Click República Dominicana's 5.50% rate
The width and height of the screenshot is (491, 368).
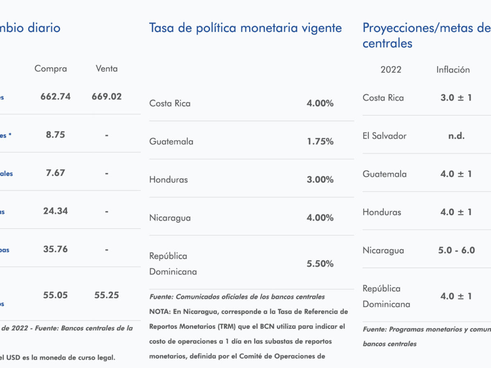[320, 264]
